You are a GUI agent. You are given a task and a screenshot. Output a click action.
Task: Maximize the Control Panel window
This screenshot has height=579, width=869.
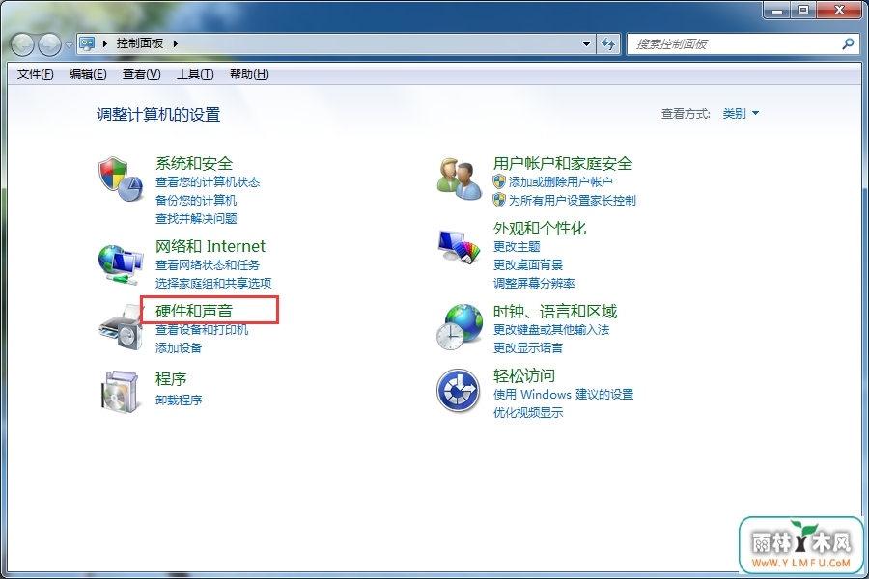coord(803,10)
